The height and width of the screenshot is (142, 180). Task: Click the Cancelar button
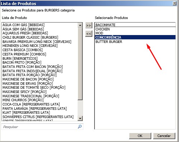pos(164,136)
